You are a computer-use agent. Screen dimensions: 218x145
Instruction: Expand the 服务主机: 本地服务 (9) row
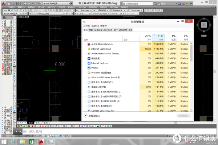click(x=85, y=106)
